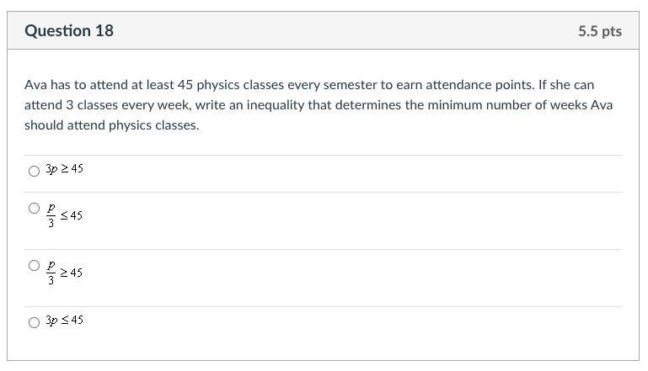Click the 'p/3 ≤ 45' fraction expression label
Image resolution: width=648 pixels, height=371 pixels.
[65, 215]
